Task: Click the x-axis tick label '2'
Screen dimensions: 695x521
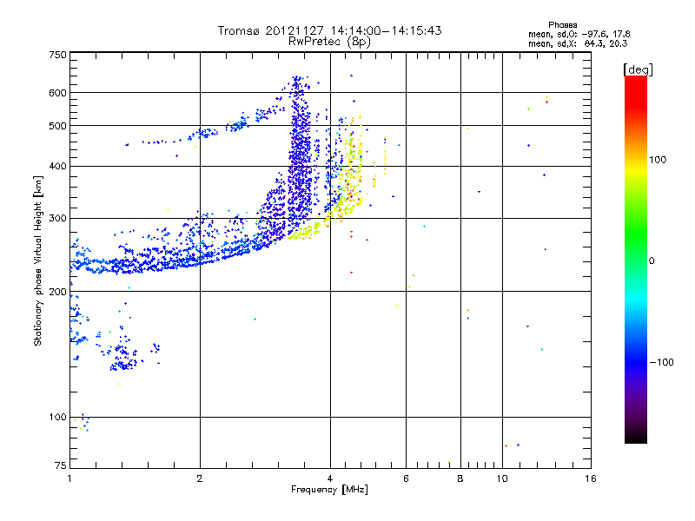Action: click(200, 478)
